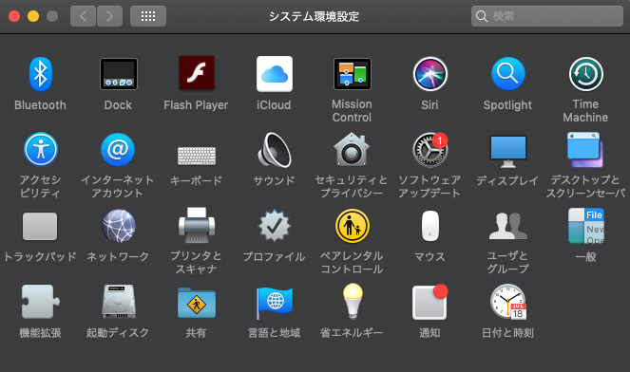Minimize the window with yellow button
The width and height of the screenshot is (630, 372).
pos(33,16)
